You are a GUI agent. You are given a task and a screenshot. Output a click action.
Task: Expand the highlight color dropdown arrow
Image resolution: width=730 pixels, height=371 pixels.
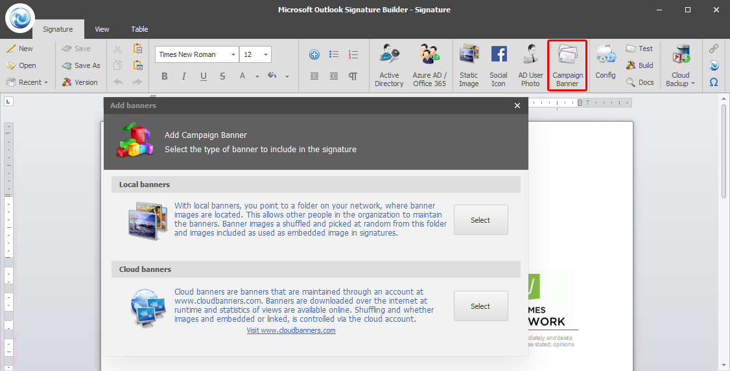[x=287, y=76]
